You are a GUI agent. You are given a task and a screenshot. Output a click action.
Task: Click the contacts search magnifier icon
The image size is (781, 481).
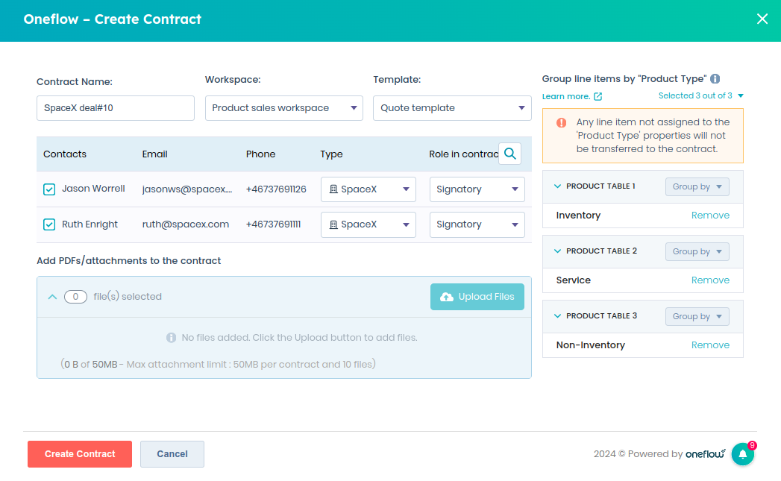tap(509, 154)
